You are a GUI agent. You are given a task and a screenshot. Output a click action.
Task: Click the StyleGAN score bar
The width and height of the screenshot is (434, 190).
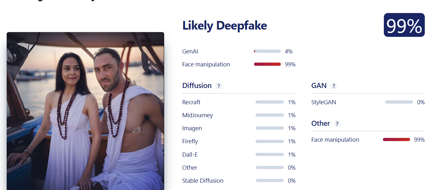(399, 102)
